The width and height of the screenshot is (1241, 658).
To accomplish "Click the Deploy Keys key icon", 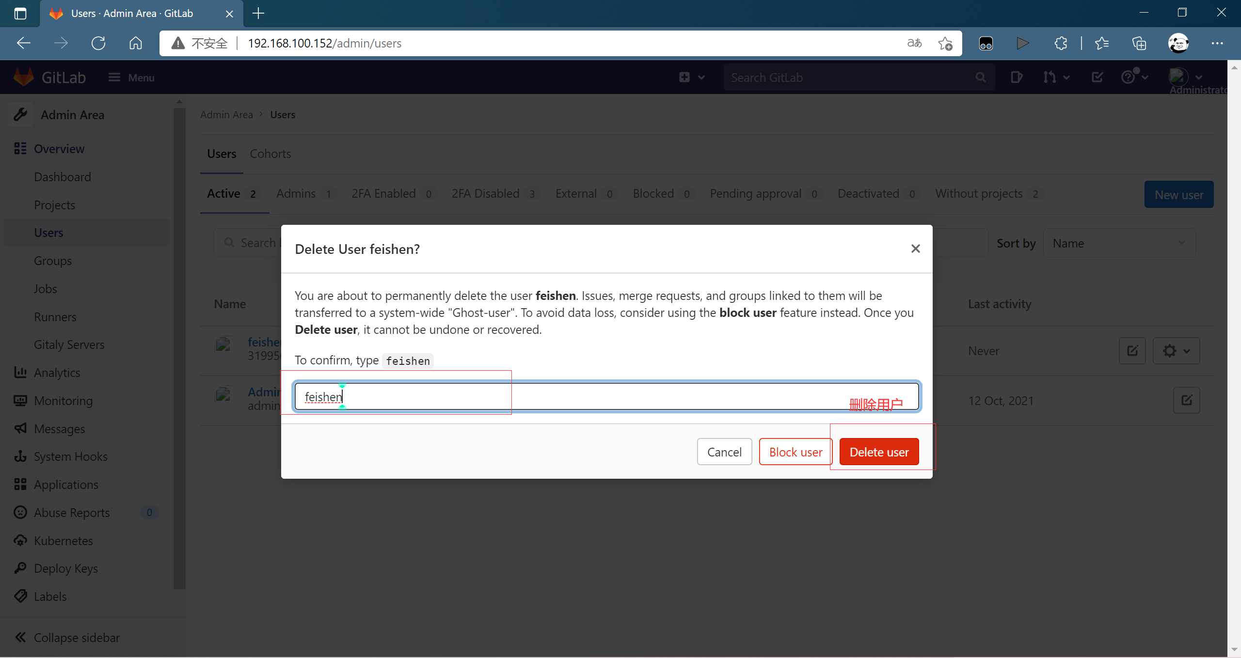I will click(x=20, y=568).
